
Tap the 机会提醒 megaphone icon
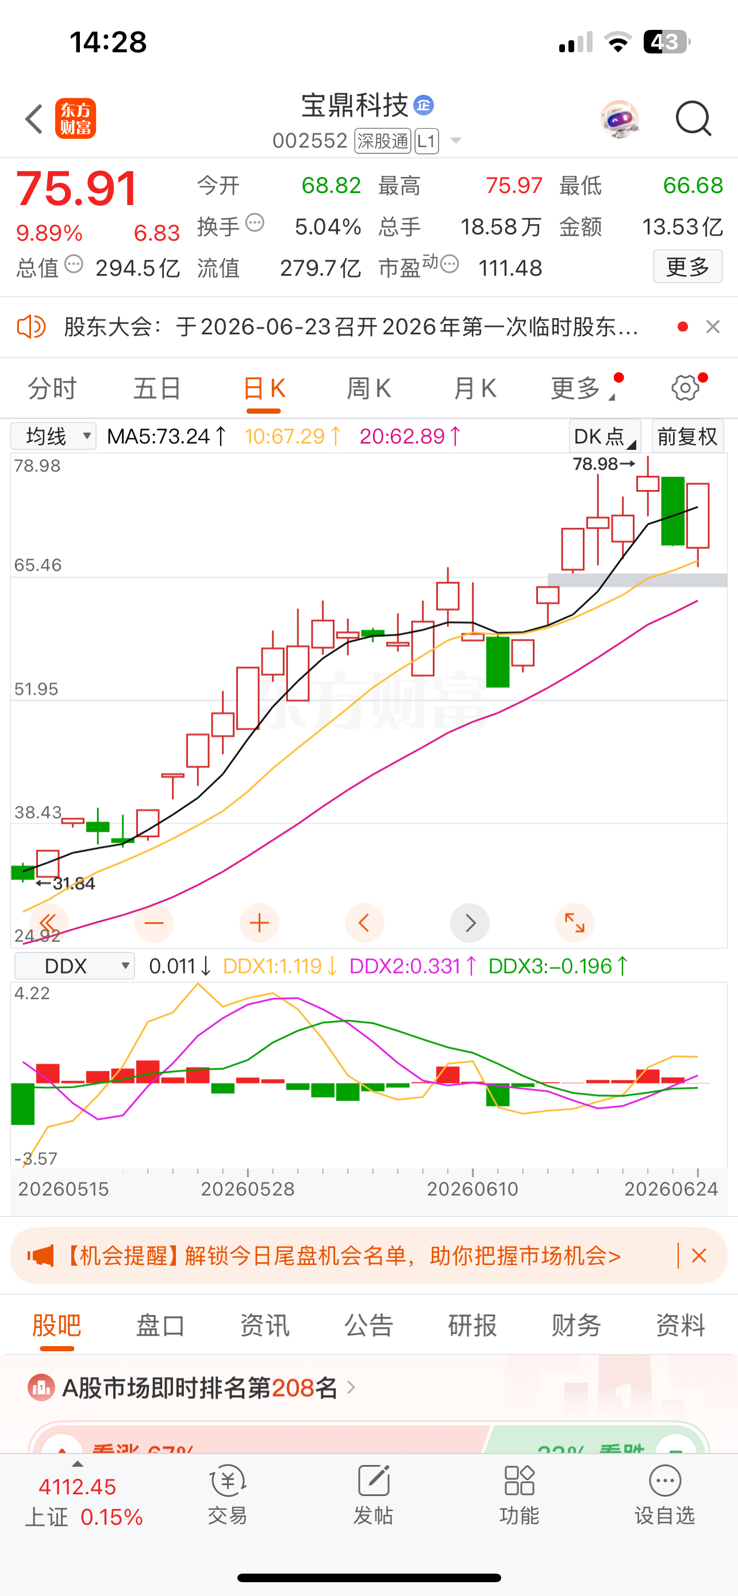[40, 1256]
